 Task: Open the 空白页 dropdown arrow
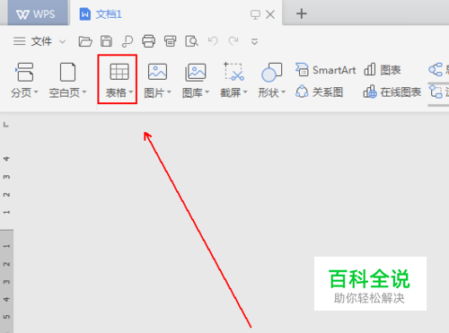click(84, 92)
